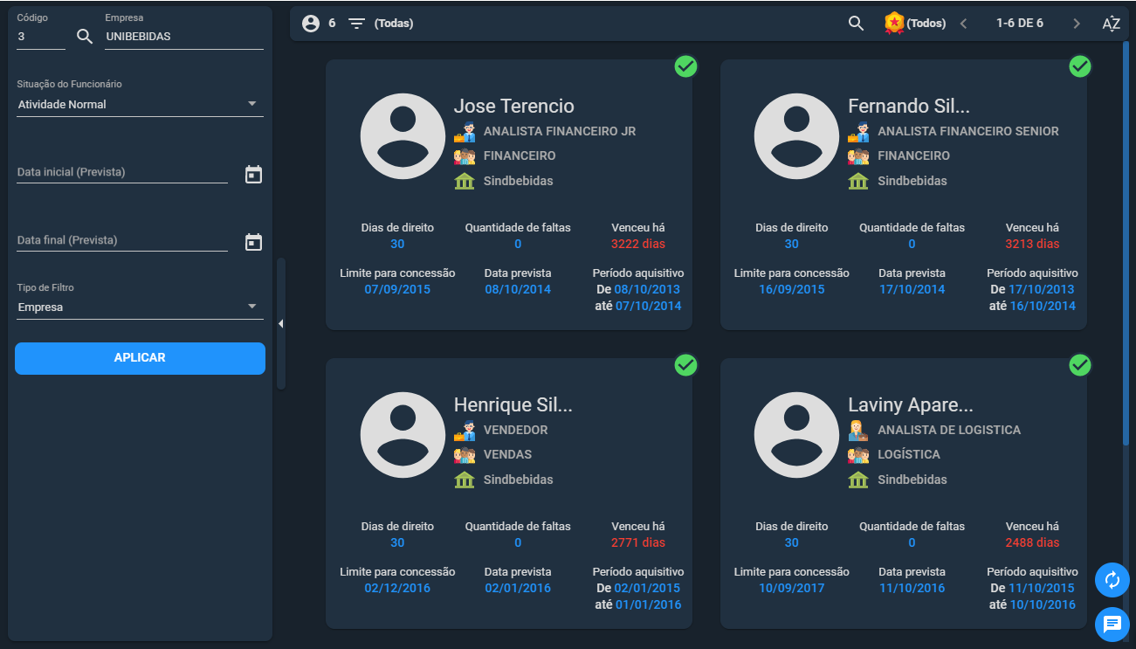Click the 3213 dias overdue value
Image resolution: width=1136 pixels, height=649 pixels.
point(1032,244)
